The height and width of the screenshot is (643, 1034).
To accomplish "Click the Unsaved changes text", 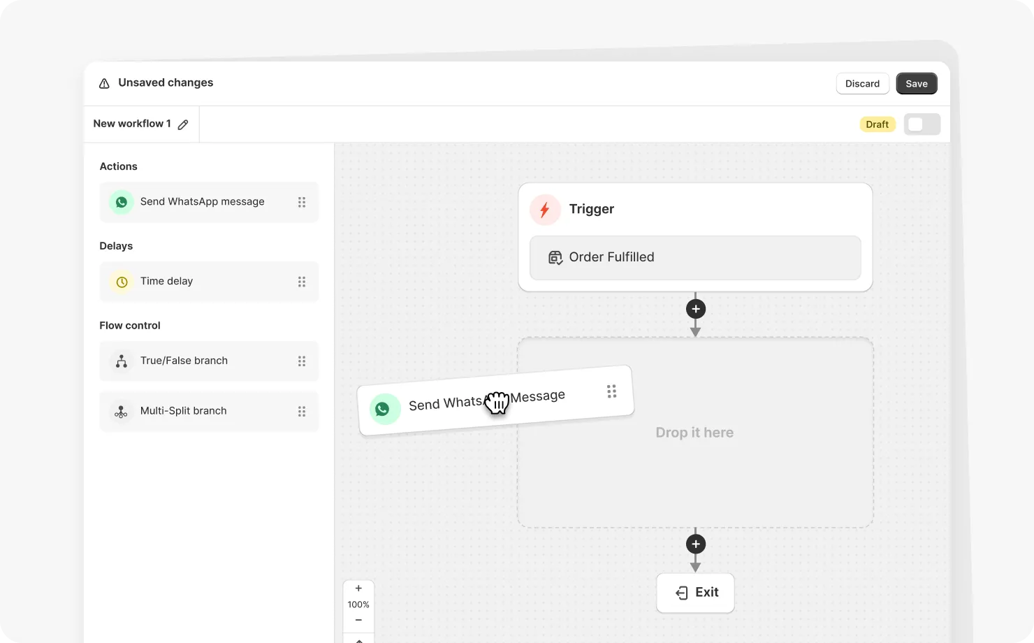I will click(166, 82).
